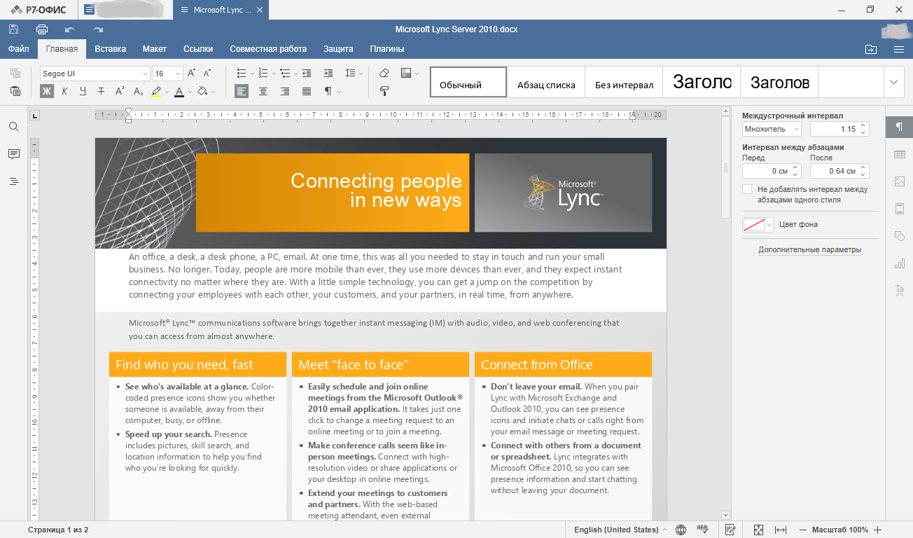Switch to the Вставка tab
This screenshot has width=913, height=538.
coord(110,49)
